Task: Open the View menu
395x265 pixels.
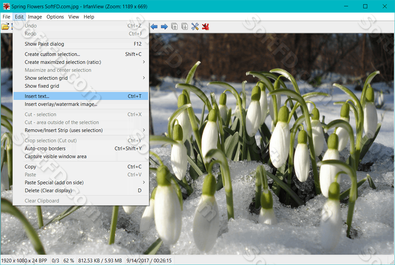Action: click(x=74, y=17)
